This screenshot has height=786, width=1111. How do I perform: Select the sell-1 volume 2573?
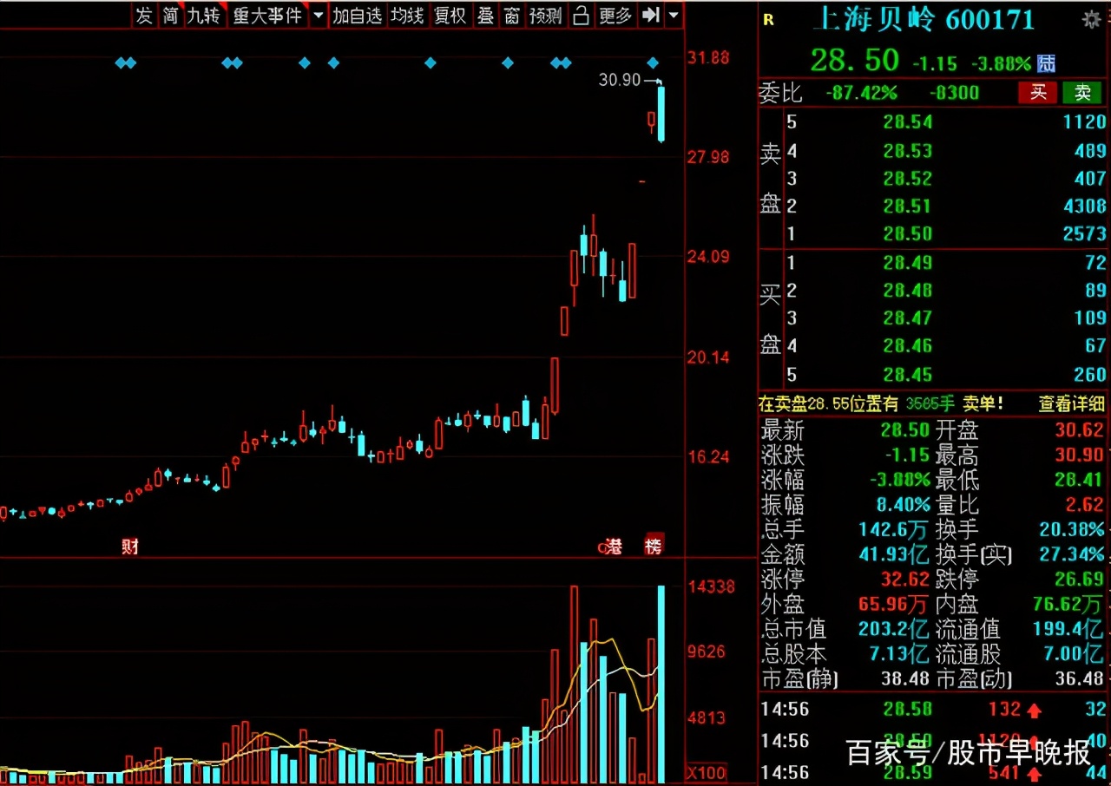coord(1084,234)
